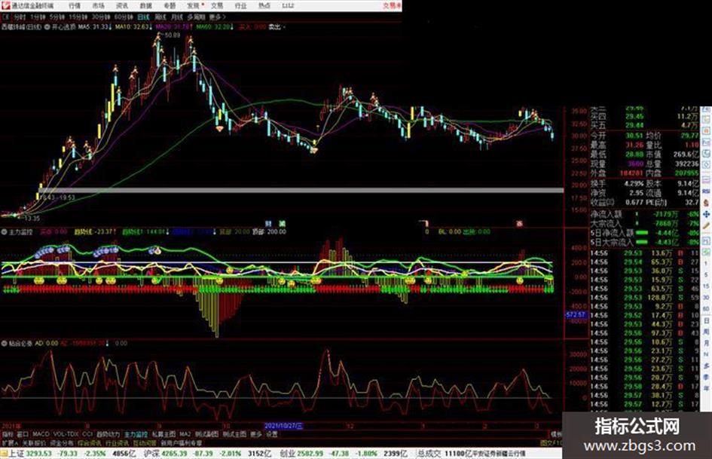Select the 趋势动力 indicator tab

pos(108,434)
